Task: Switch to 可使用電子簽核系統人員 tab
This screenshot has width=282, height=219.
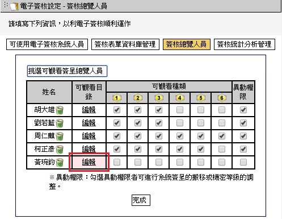Action: (x=47, y=44)
